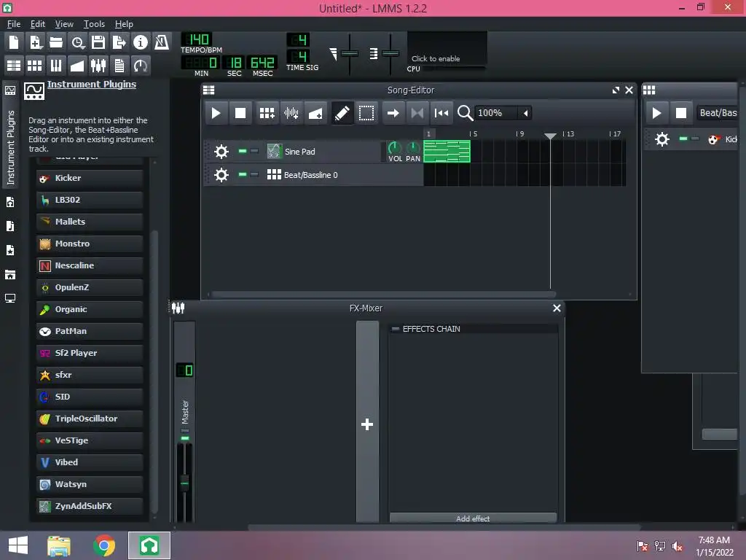Screen dimensions: 746x560
Task: Show project notes from main toolbar
Action: tap(119, 65)
